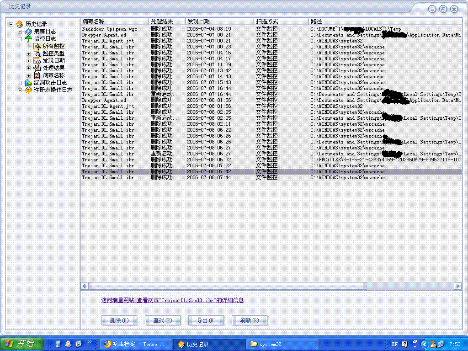Click the 病毒日志 virus log book icon
Screen dimensions: 468x351
(x=28, y=32)
